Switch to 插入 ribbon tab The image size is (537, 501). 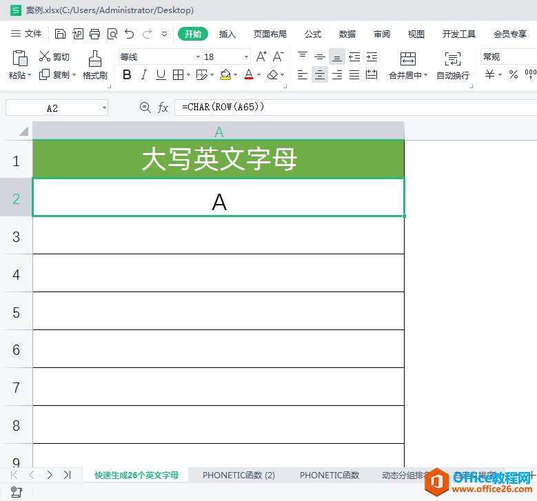tap(227, 34)
